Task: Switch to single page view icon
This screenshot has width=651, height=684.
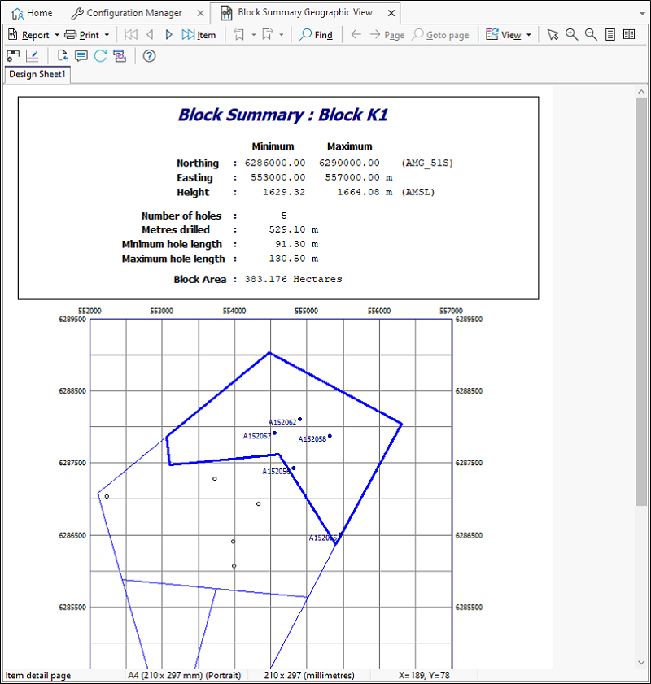Action: click(x=610, y=34)
